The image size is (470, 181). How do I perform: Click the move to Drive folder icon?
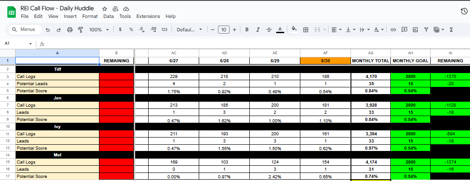coord(115,9)
